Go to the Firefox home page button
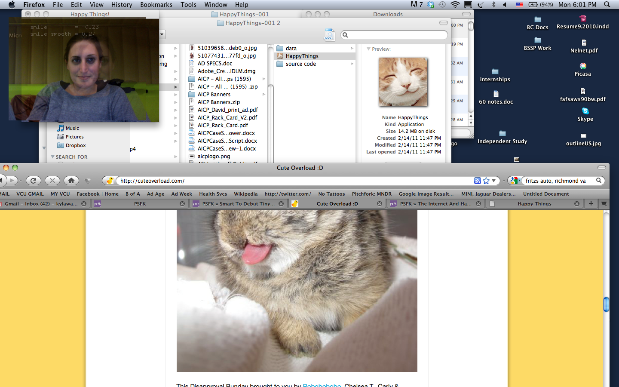Image resolution: width=619 pixels, height=387 pixels. (x=71, y=181)
